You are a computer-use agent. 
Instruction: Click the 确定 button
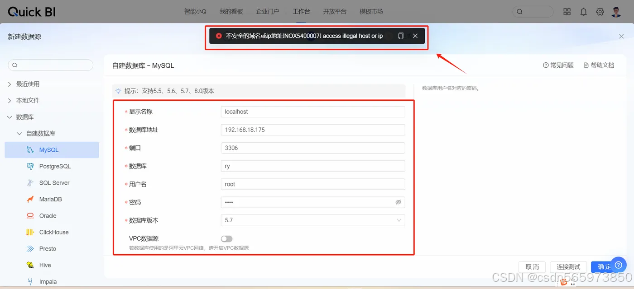coord(604,267)
